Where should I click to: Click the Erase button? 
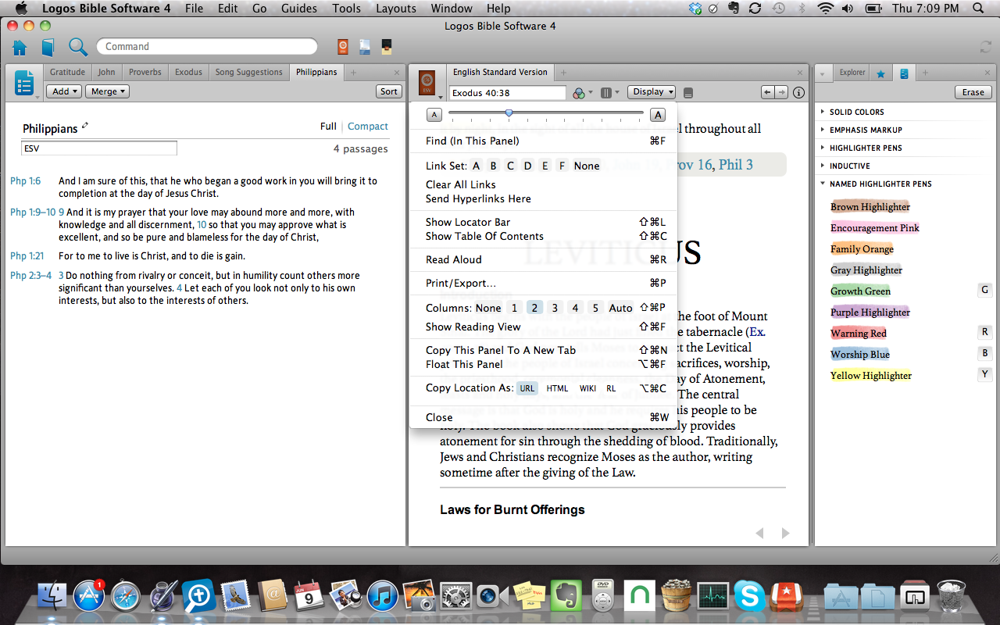[973, 92]
